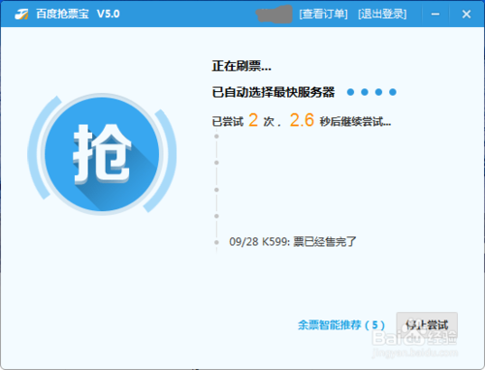Open 余票智能推荐 (5) recommendations

click(341, 324)
